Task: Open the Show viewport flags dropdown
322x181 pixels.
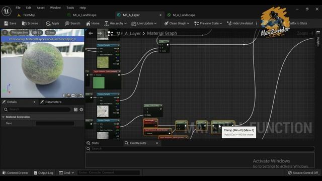Action: [x=50, y=32]
